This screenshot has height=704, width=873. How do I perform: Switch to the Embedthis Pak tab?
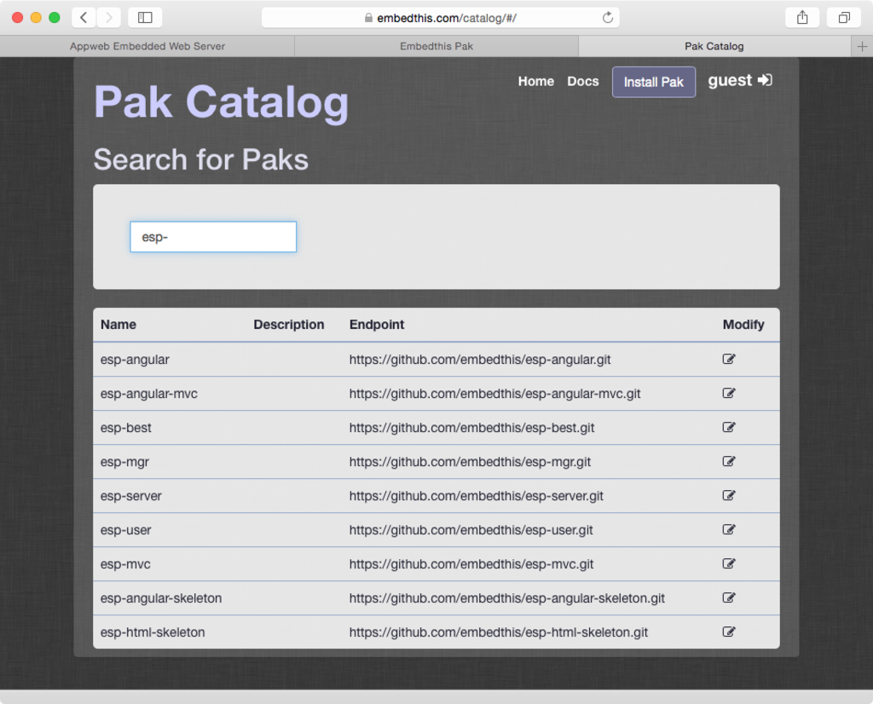(436, 46)
